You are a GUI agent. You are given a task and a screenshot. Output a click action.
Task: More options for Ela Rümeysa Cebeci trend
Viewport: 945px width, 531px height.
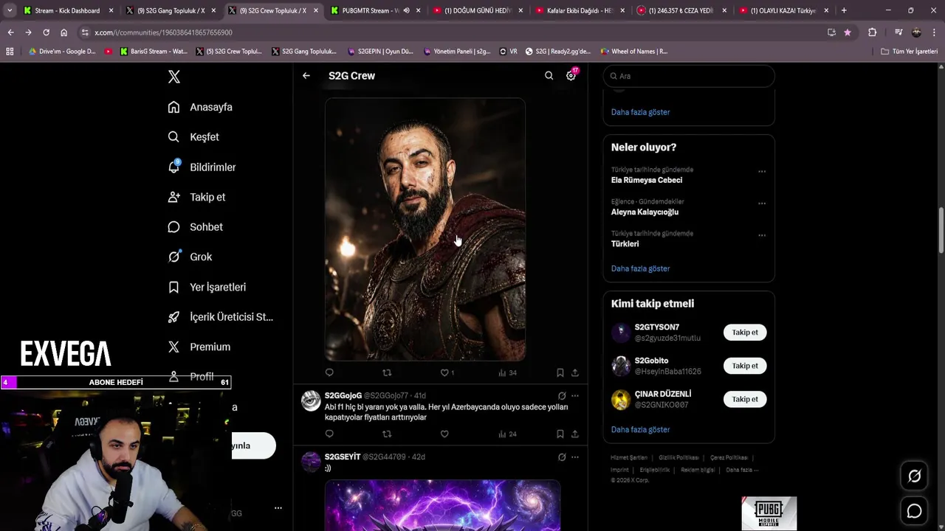[x=761, y=172]
